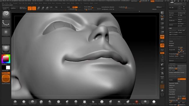189x106 pixels.
Task: Click the BPR render icon on right shelf
Action: tap(162, 13)
